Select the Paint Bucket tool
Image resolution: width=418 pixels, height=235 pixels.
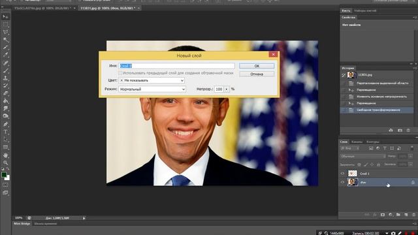(5, 101)
